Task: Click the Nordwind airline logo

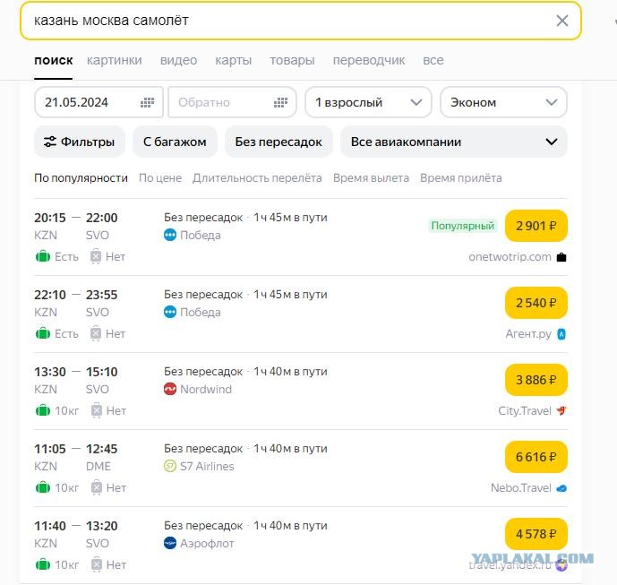Action: (169, 389)
